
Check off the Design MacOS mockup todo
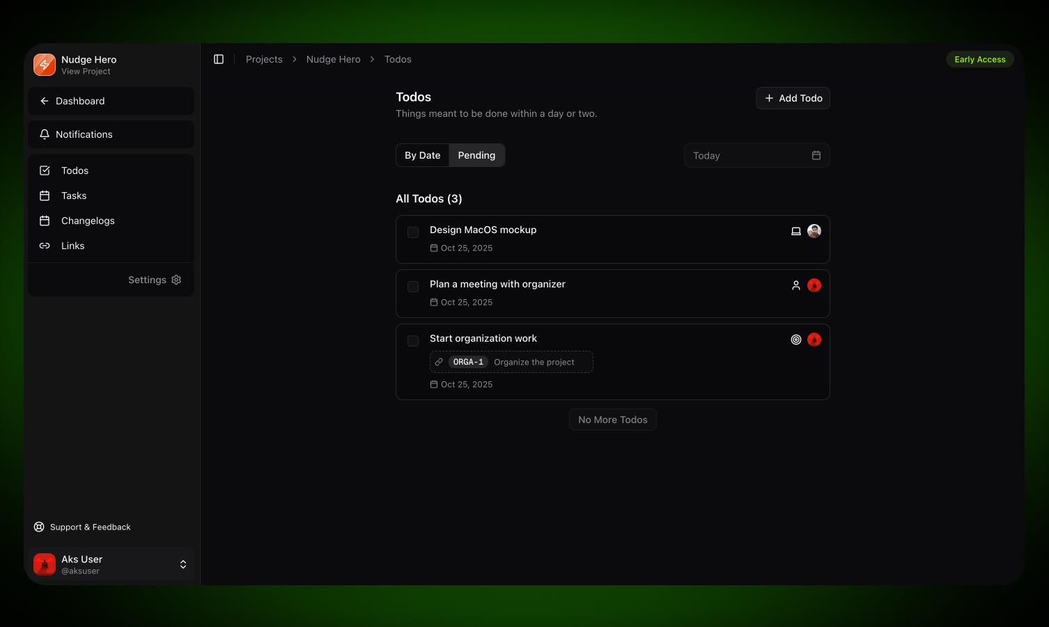point(413,232)
